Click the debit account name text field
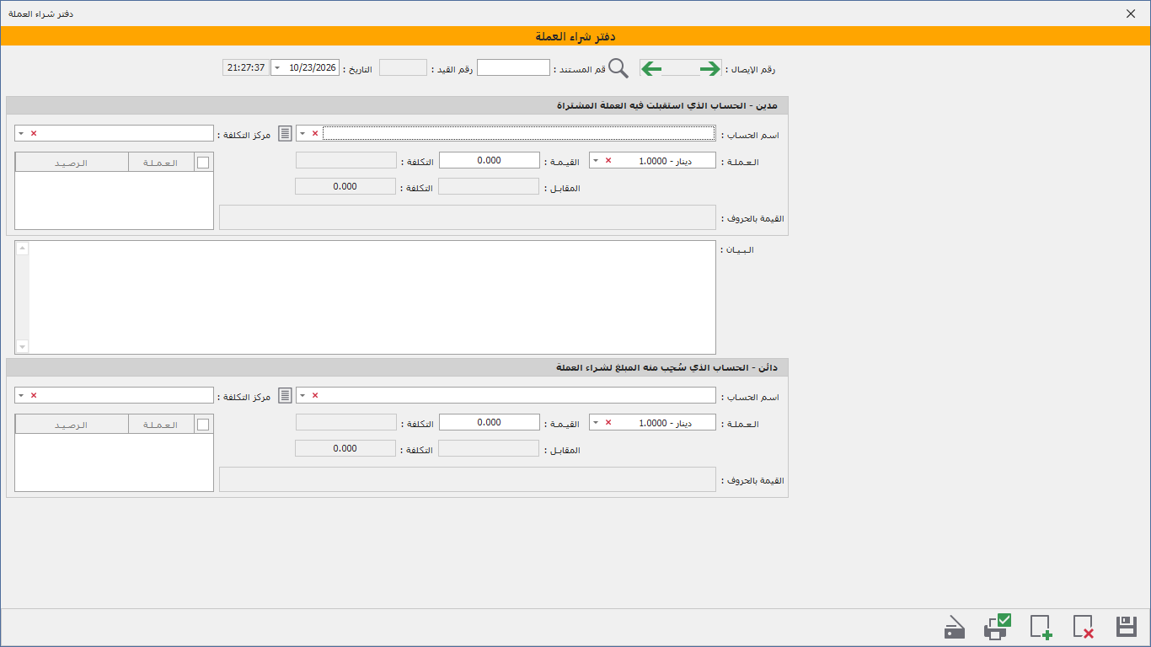 pyautogui.click(x=519, y=133)
